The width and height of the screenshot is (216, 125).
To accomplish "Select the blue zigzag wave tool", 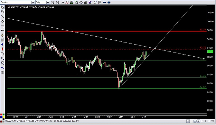I will coord(2,68).
